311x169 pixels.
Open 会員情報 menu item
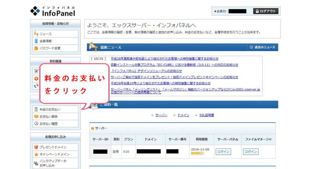[55, 41]
